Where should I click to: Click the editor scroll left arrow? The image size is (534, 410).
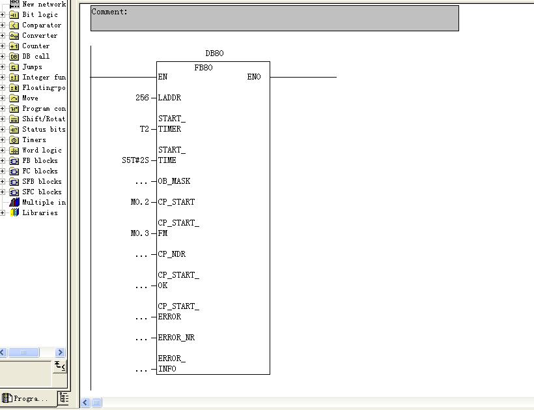[85, 402]
